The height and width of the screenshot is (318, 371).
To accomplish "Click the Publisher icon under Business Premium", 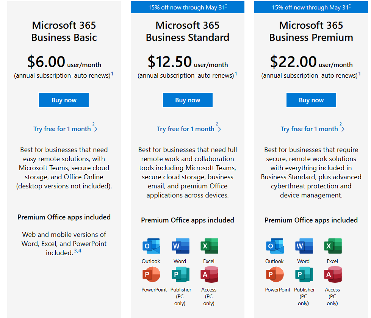I will (x=304, y=275).
